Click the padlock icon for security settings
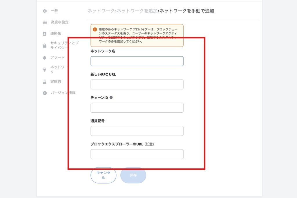Viewport: 297px width, 198px height. click(x=44, y=46)
